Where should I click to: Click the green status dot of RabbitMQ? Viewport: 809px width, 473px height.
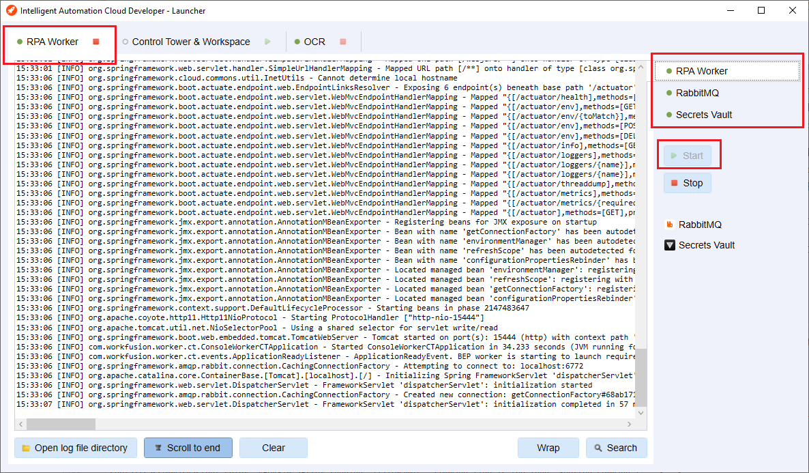(669, 93)
